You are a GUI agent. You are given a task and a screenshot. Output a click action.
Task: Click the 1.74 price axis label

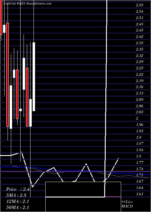(140, 169)
